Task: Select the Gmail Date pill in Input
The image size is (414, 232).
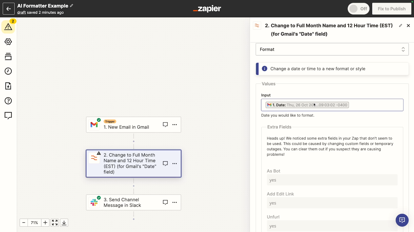Action: 307,105
